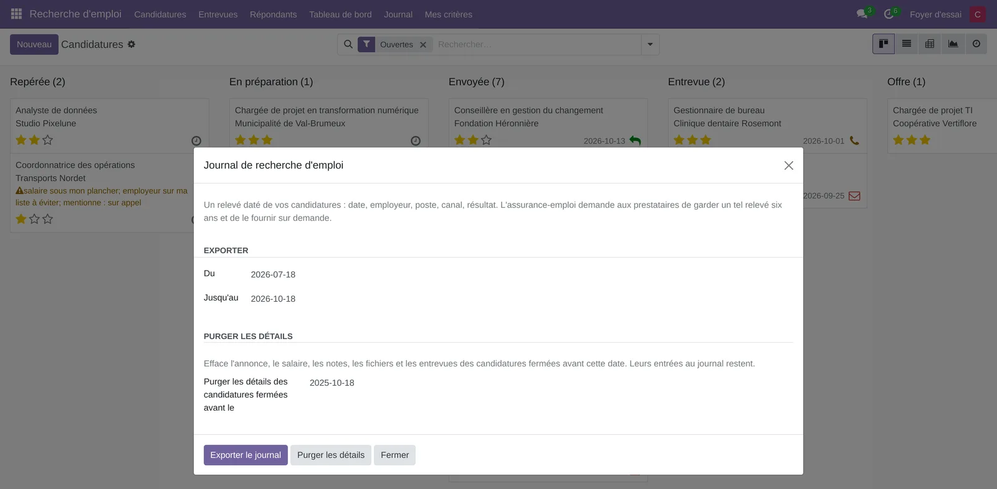This screenshot has height=489, width=997.
Task: Click Exporter le journal button
Action: tap(246, 455)
